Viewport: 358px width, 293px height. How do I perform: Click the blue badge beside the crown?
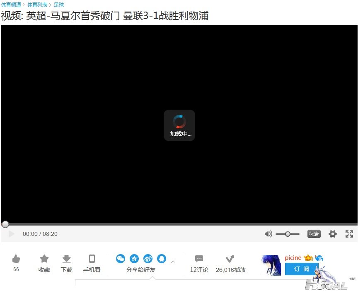(x=319, y=258)
